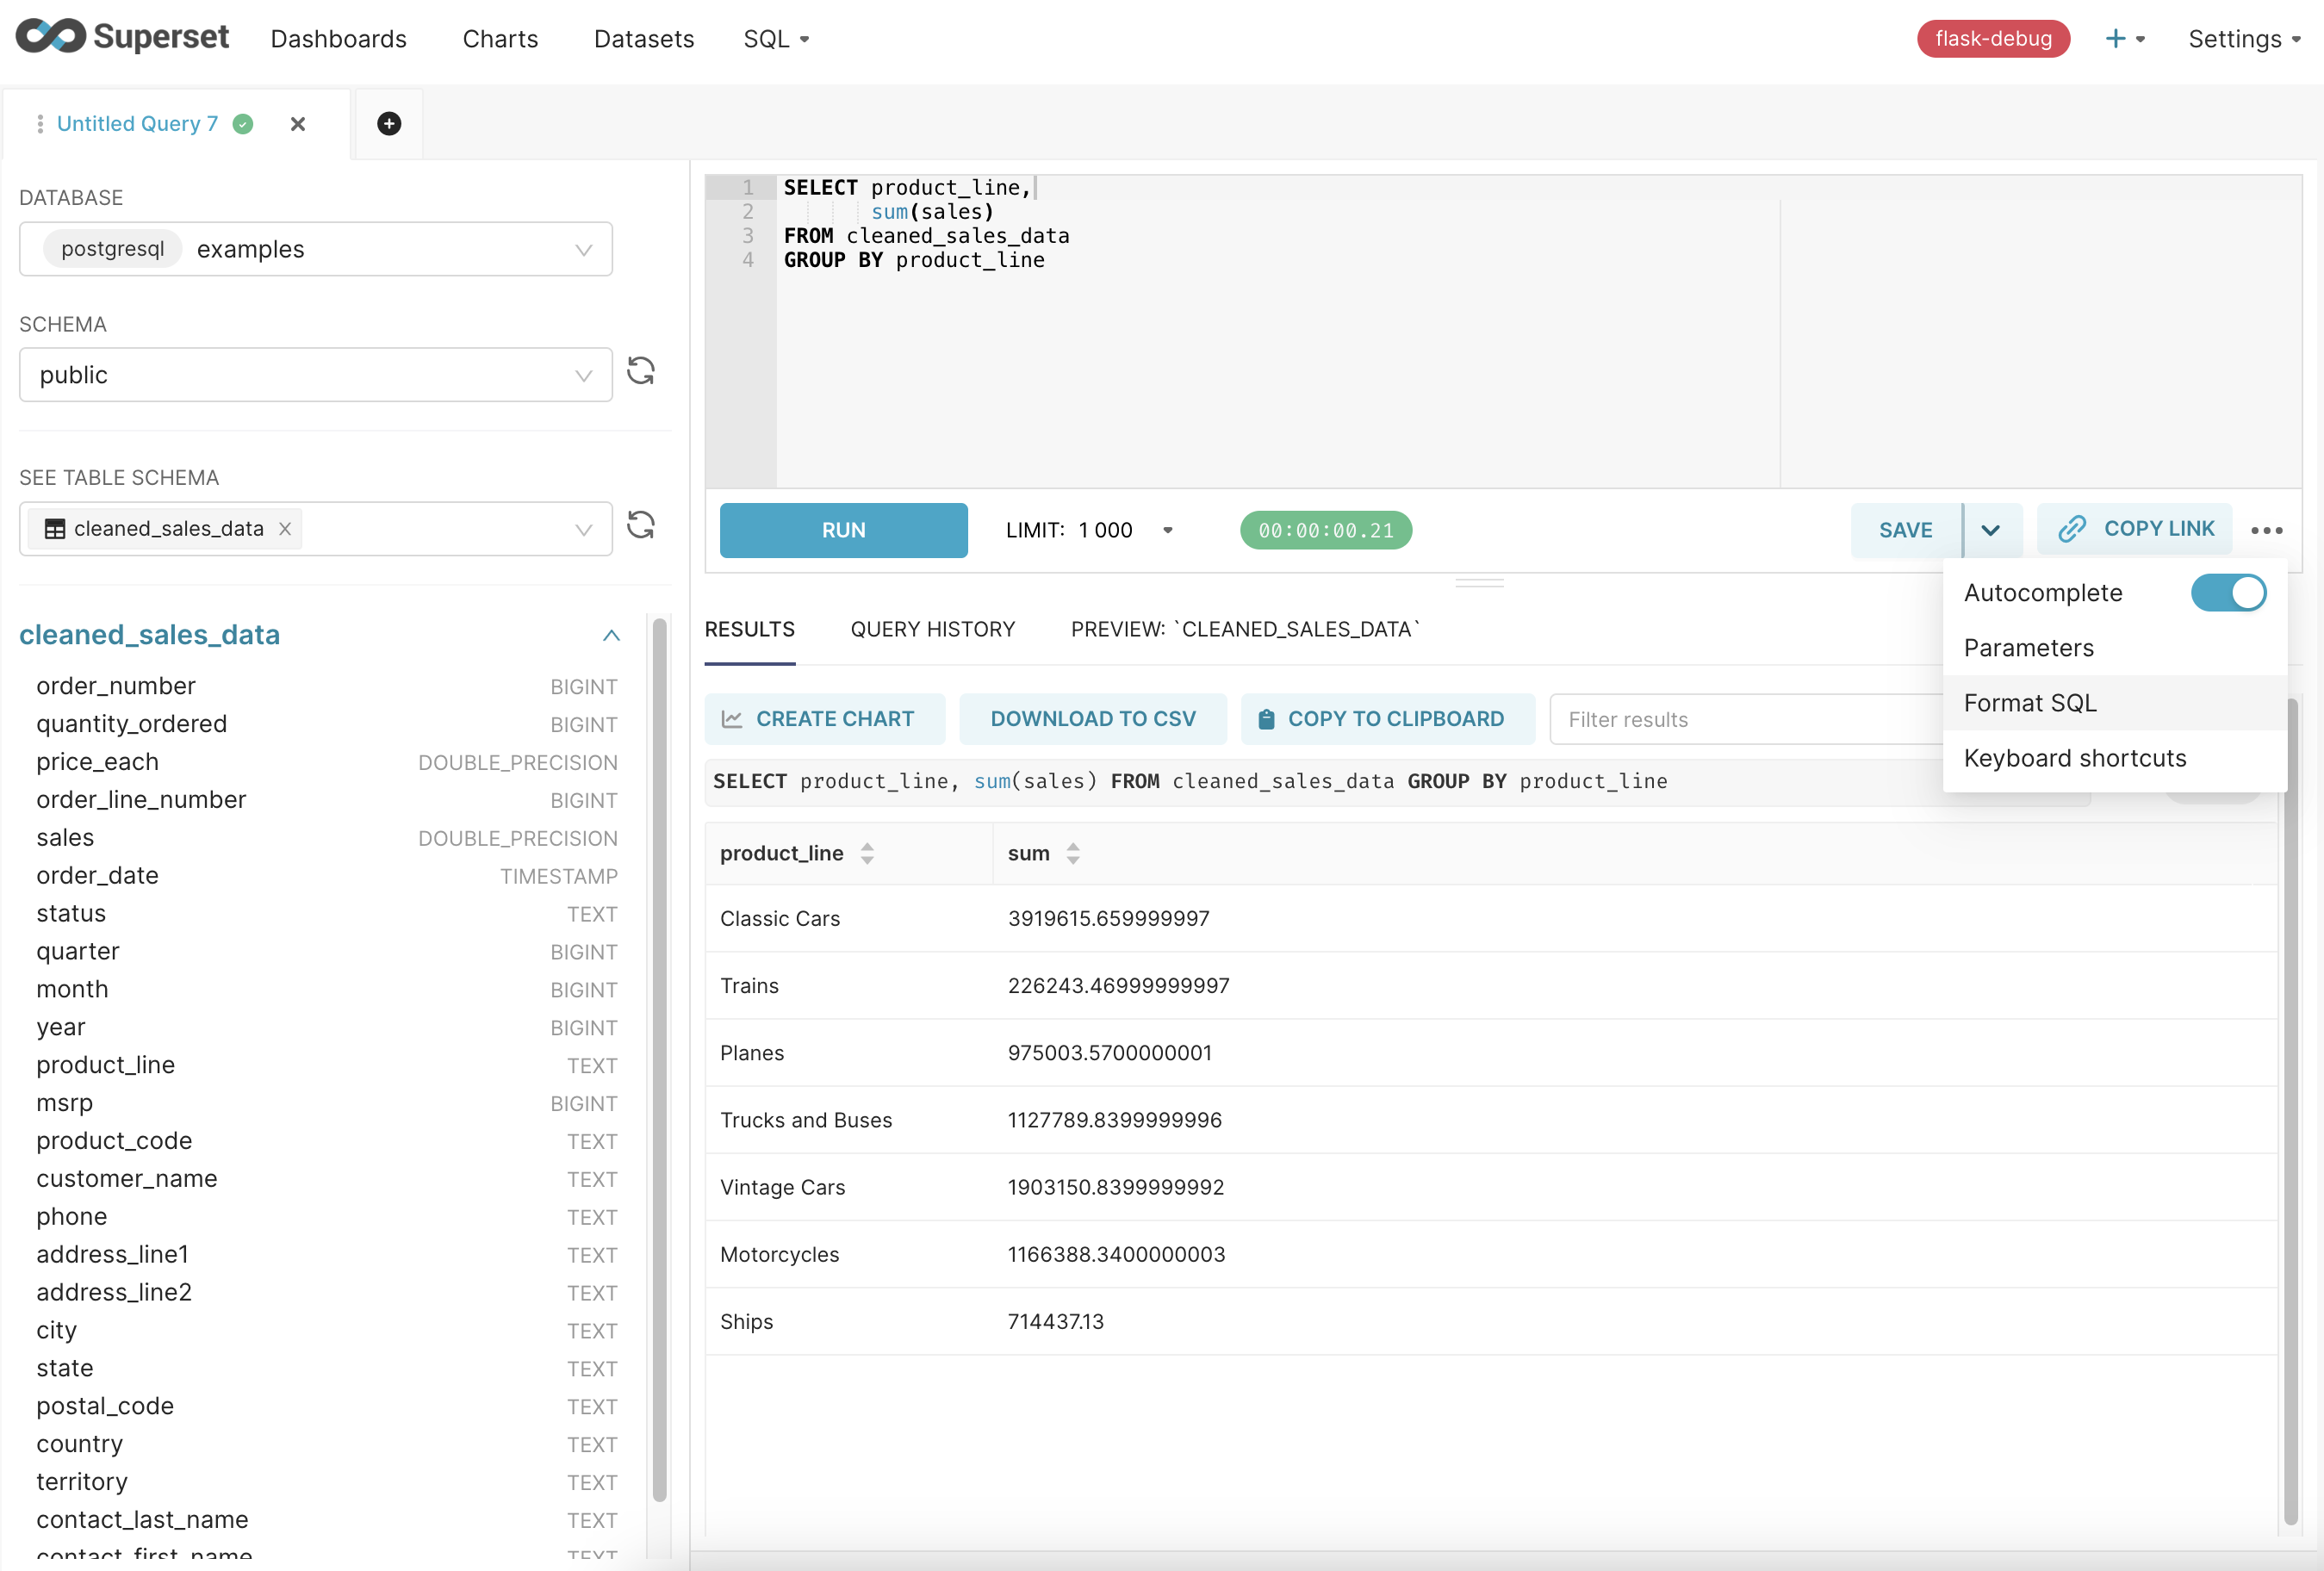Screen dimensions: 2324x1571
Task: Run the SQL query
Action: pyautogui.click(x=843, y=530)
